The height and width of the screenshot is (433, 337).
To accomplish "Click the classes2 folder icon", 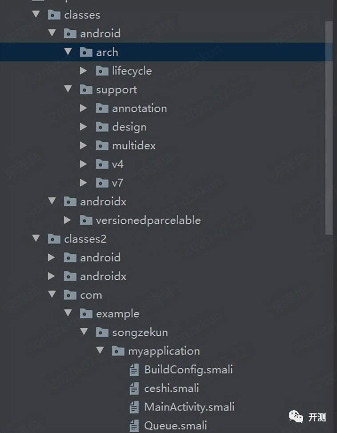I will pos(54,239).
